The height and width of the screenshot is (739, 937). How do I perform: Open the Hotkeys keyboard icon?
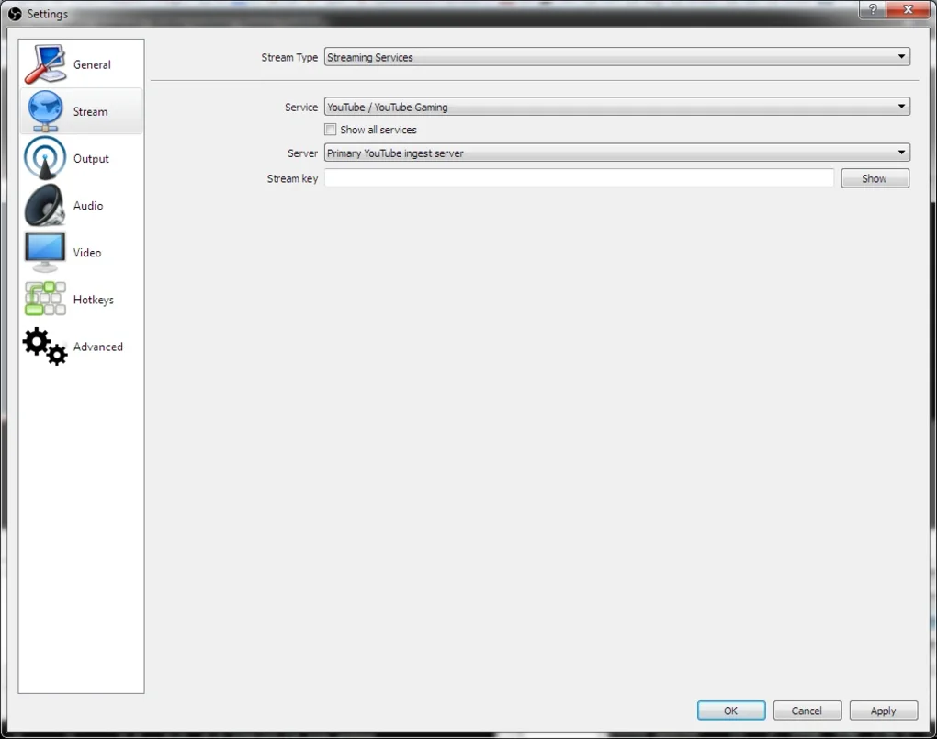[x=45, y=299]
